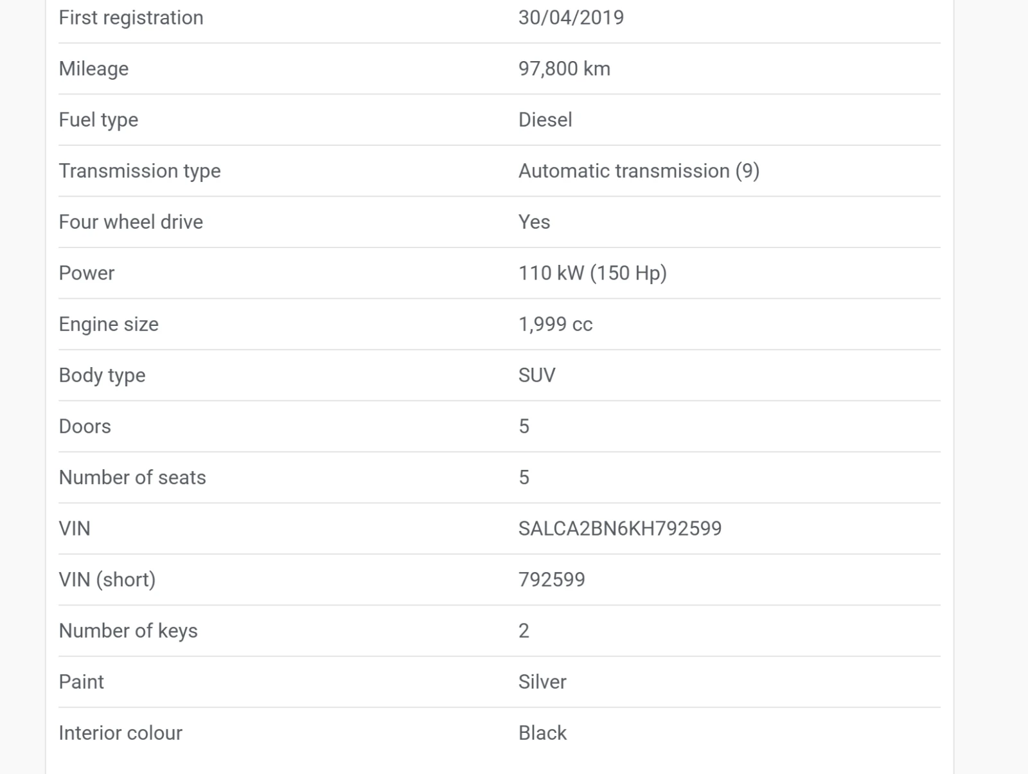Click the first registration date 30/04/2019

click(x=571, y=17)
